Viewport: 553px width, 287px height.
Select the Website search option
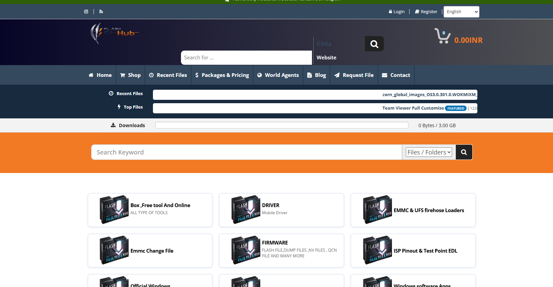[326, 58]
